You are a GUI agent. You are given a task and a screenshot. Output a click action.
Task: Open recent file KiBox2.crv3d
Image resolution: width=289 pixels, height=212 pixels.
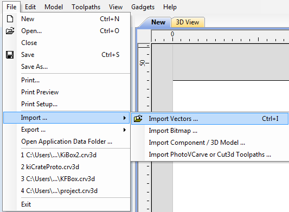(67, 155)
